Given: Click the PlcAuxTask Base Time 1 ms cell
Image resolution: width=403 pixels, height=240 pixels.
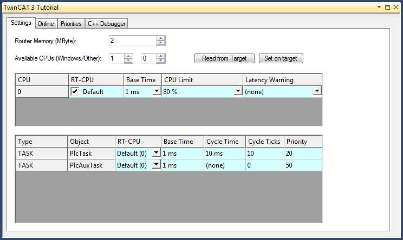Looking at the screenshot, I should coord(183,165).
